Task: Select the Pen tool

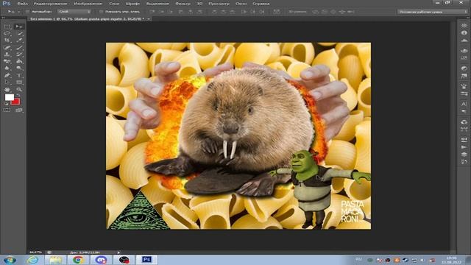Action: point(7,75)
